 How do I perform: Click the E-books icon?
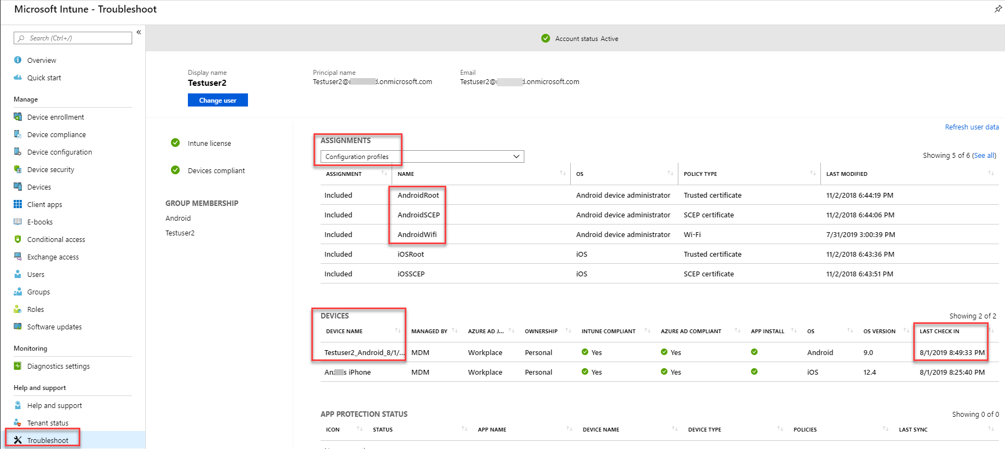coord(17,222)
